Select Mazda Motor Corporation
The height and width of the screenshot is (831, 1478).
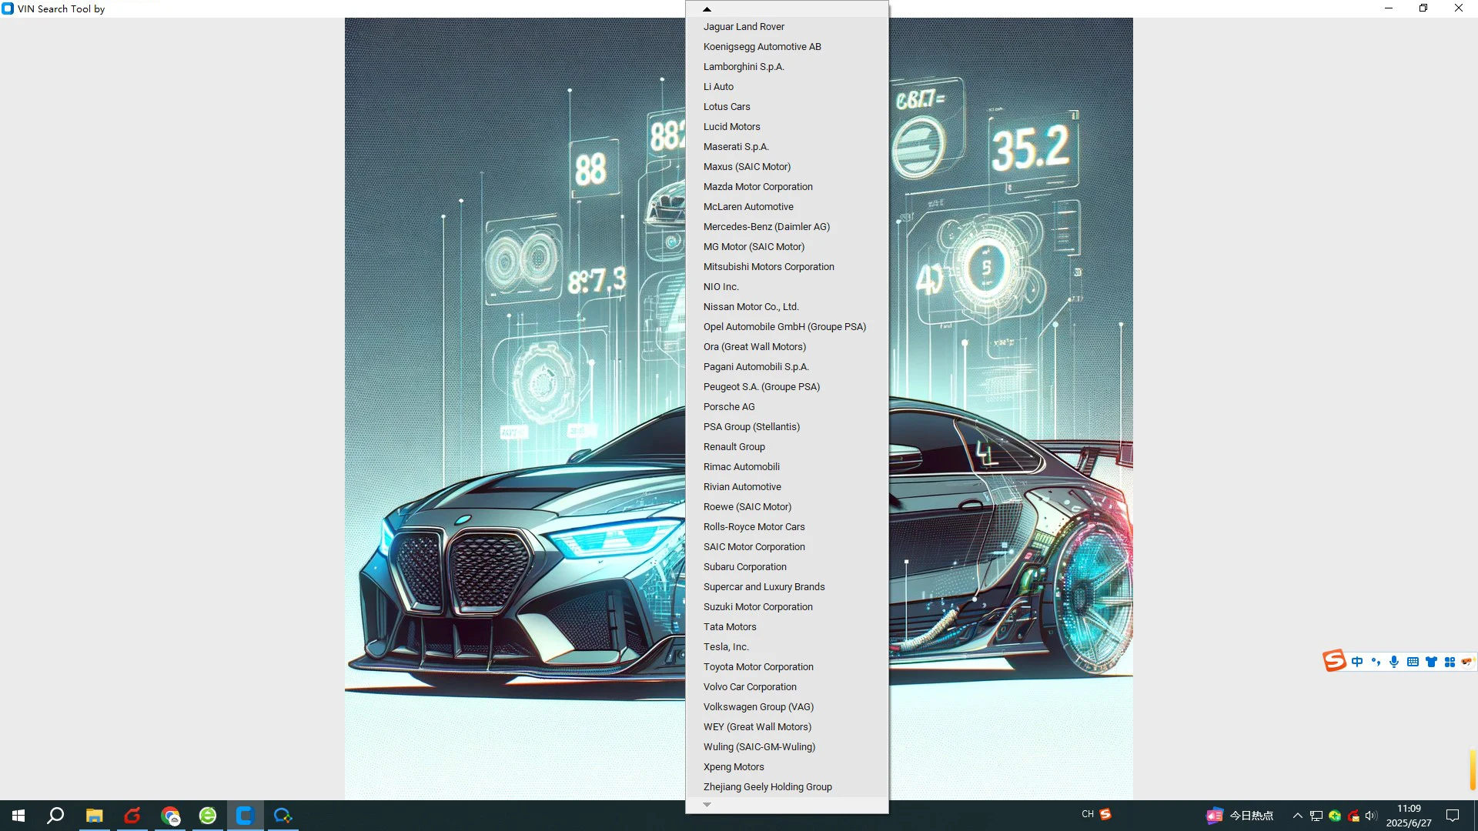(x=787, y=187)
